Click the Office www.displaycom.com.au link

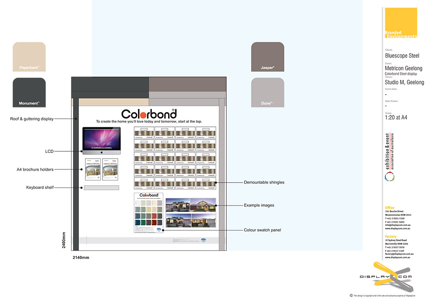pos(397,228)
